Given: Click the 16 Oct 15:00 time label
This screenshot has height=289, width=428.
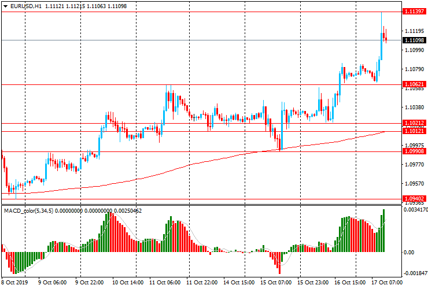Looking at the screenshot, I should pyautogui.click(x=350, y=282).
